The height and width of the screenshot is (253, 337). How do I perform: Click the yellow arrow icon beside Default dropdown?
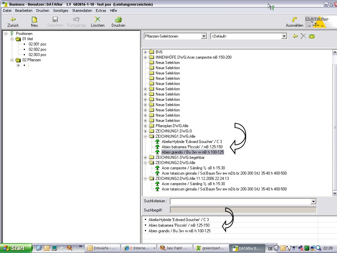[x=295, y=36]
